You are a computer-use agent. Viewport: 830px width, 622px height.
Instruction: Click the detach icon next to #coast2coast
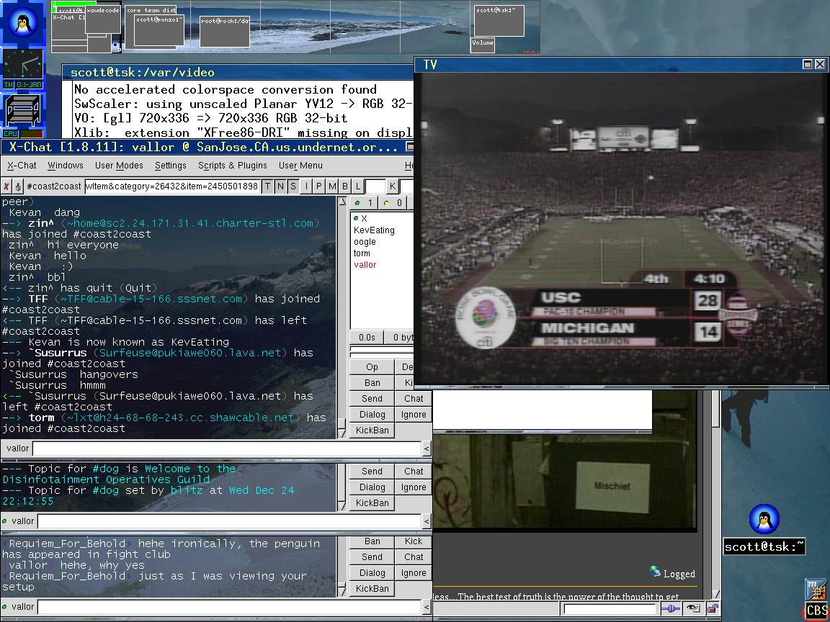pos(18,186)
